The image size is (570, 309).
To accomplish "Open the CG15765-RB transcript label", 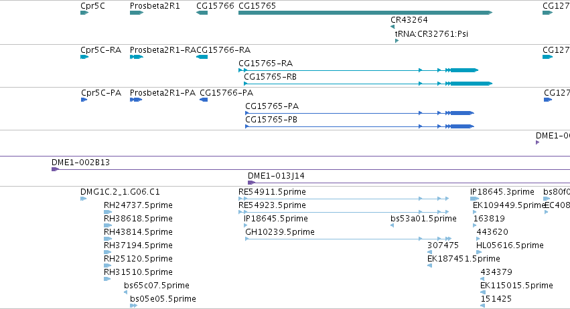I will tap(270, 77).
